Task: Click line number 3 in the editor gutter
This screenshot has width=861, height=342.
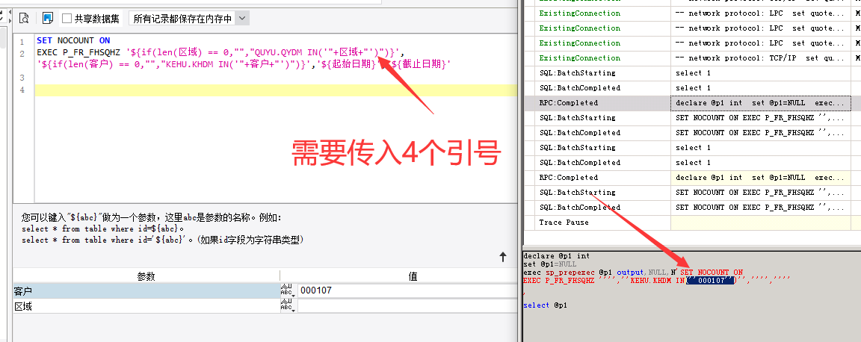Action: click(x=22, y=78)
